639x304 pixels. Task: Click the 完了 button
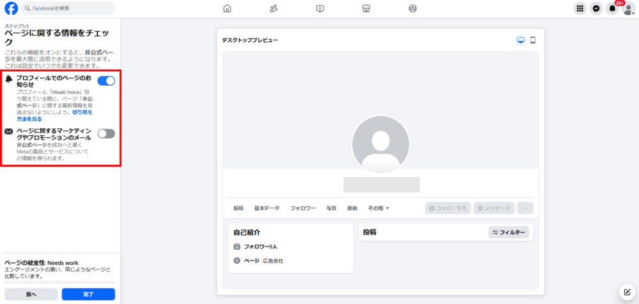tap(88, 294)
